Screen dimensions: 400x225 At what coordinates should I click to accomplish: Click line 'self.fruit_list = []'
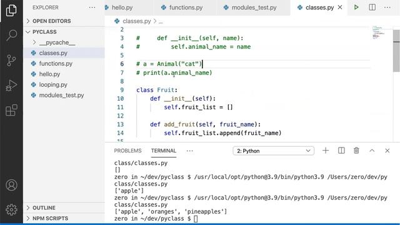pos(198,107)
